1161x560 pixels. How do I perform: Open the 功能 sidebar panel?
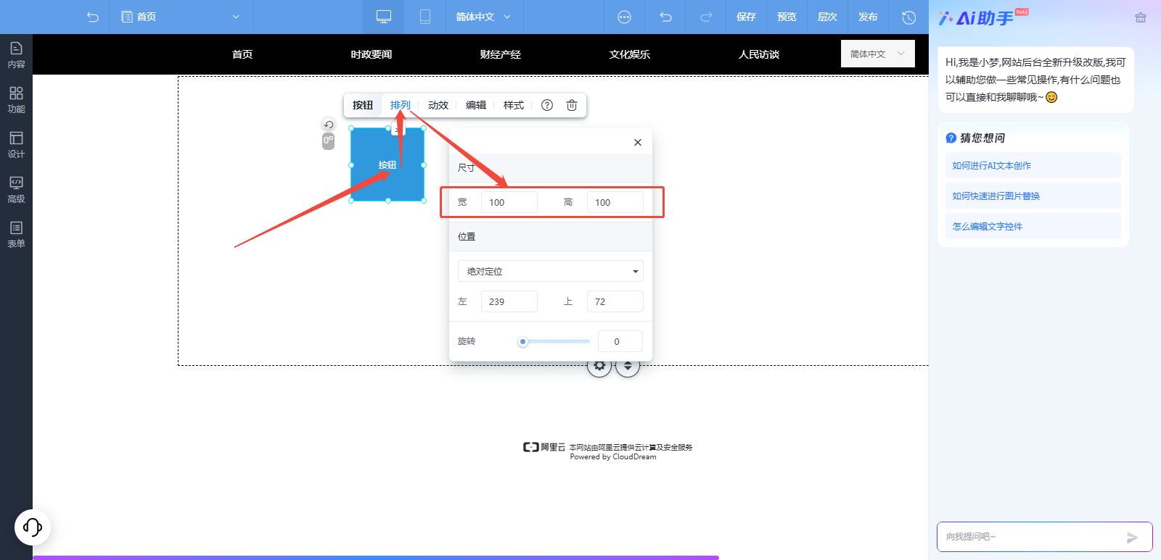tap(16, 100)
